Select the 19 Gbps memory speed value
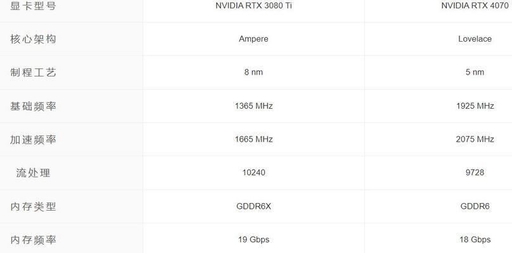Image resolution: width=512 pixels, height=253 pixels. coord(253,240)
